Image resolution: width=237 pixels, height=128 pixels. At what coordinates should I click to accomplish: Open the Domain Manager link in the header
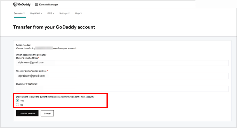tap(49, 5)
